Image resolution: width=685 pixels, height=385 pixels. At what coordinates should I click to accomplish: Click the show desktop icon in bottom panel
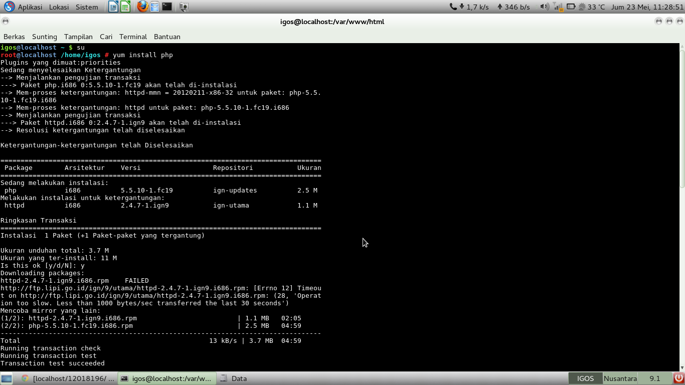(7, 378)
